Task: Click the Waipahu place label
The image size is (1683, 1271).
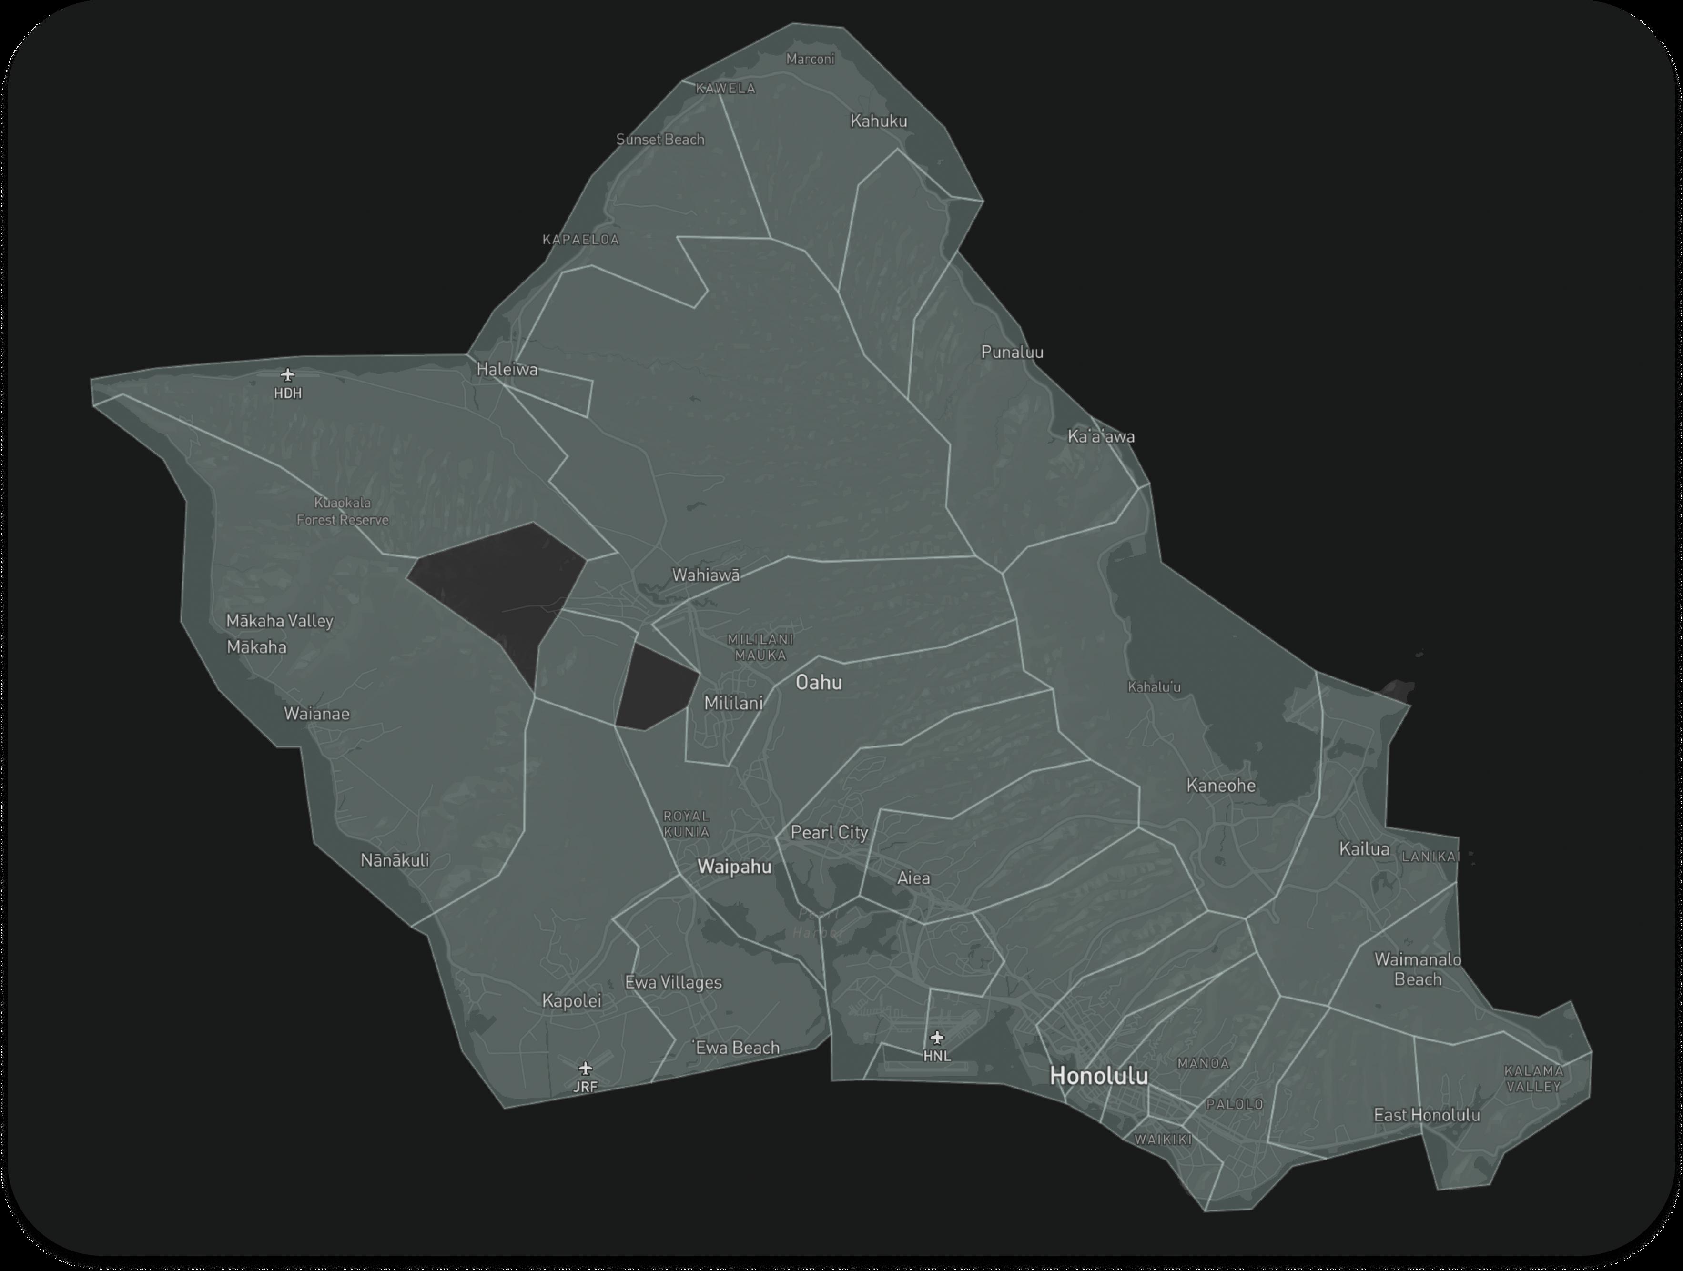Action: point(734,867)
